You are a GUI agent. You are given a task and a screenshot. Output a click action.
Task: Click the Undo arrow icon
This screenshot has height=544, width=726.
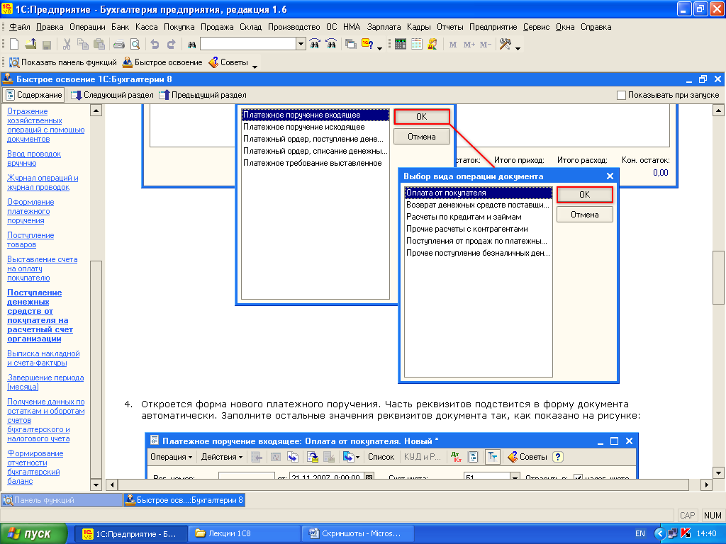tap(155, 45)
